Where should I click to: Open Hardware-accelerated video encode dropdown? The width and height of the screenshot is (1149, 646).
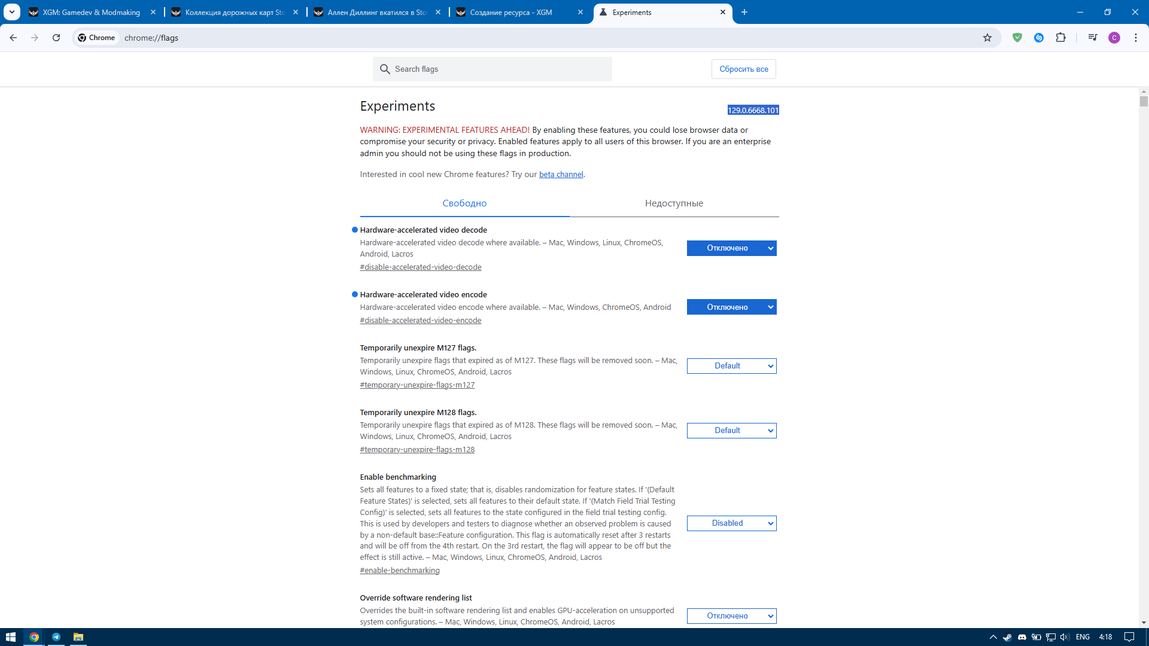pos(731,307)
